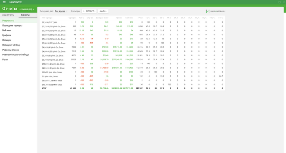Select the $10,78+$0,22 MTT, 6max row
The width and height of the screenshot is (286, 153).
132,85
